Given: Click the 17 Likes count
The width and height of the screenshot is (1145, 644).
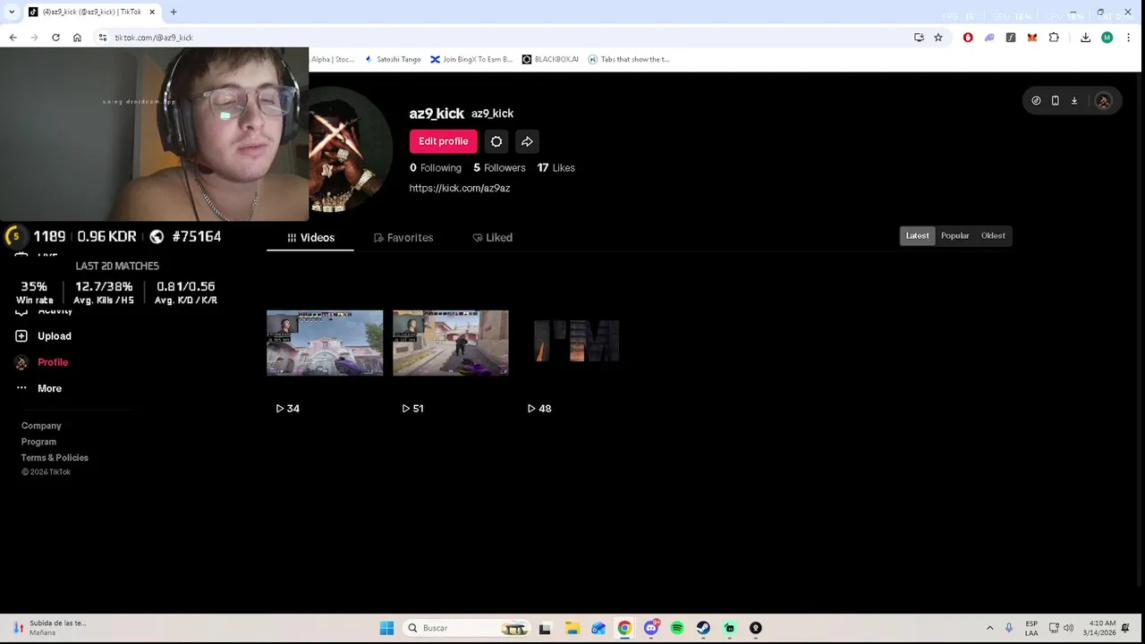Looking at the screenshot, I should pos(556,167).
